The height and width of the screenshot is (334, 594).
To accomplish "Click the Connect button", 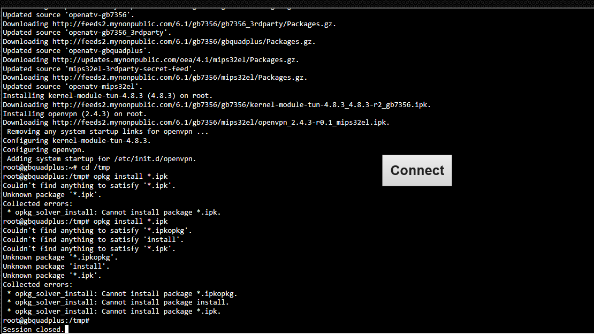I will pos(417,170).
